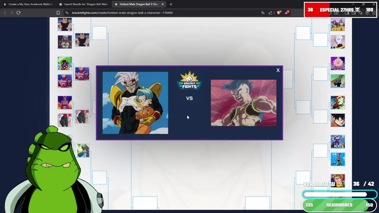379x213 pixels.
Task: Select the white-haired angel thumbnail on right
Action: coord(338,42)
